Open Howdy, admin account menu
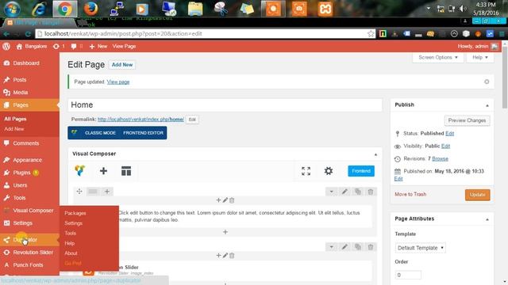 point(478,47)
